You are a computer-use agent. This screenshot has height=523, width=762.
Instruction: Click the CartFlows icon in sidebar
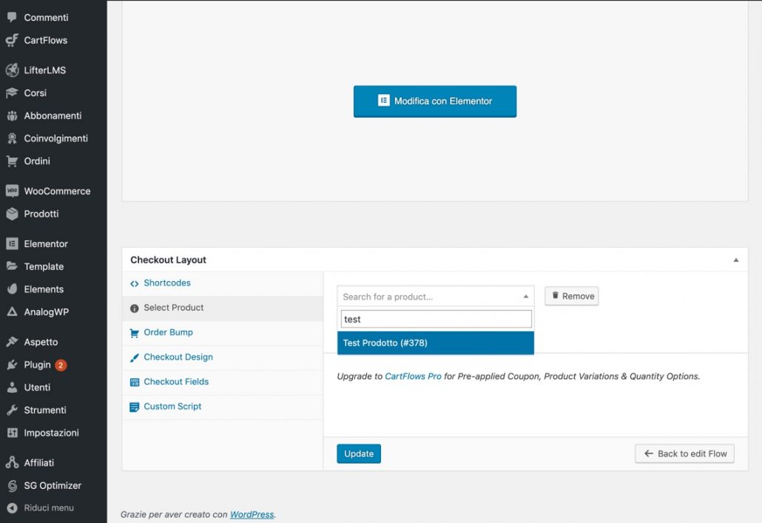(x=12, y=40)
